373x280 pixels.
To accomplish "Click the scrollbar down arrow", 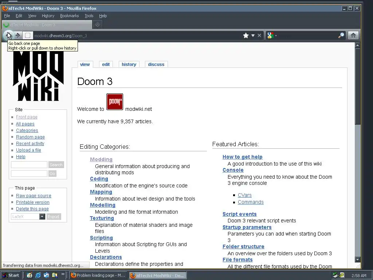I will pos(357,259).
